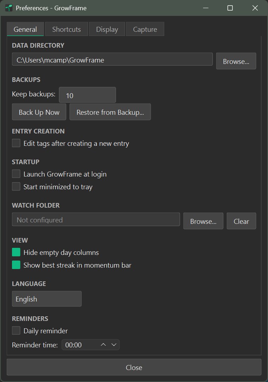This screenshot has height=382, width=268.
Task: Enable the Daily reminder checkbox
Action: coord(16,330)
